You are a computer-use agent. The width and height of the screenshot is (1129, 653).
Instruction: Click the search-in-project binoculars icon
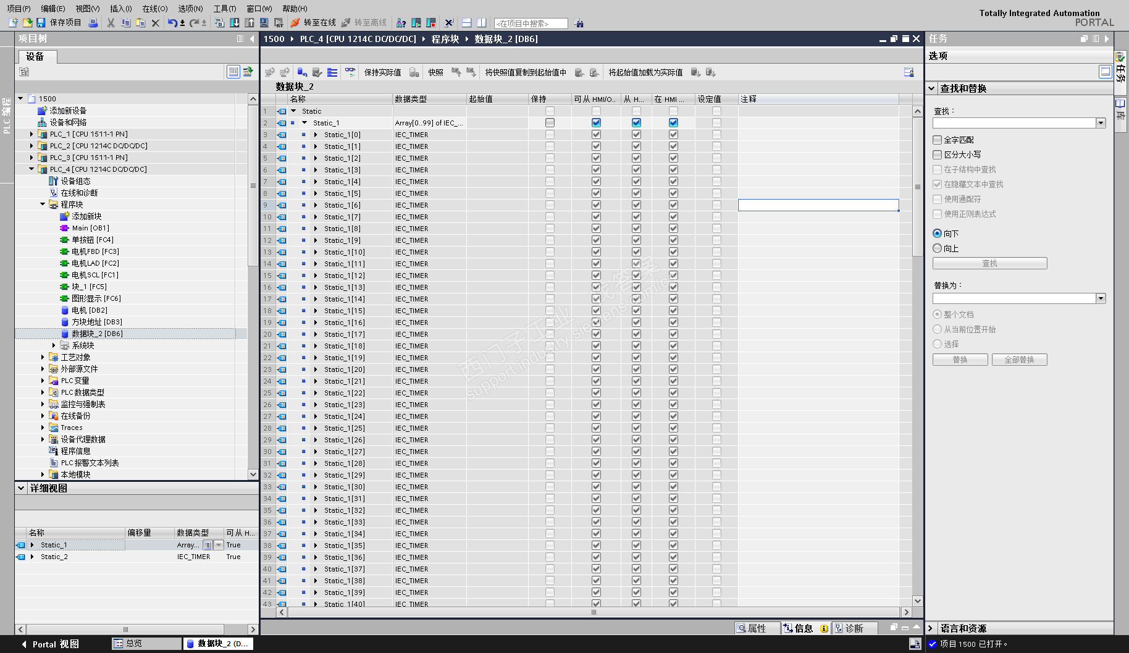pos(579,23)
